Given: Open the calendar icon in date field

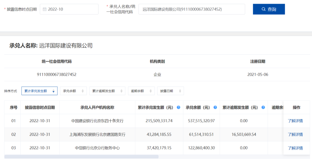Looking at the screenshot, I should 44,9.
